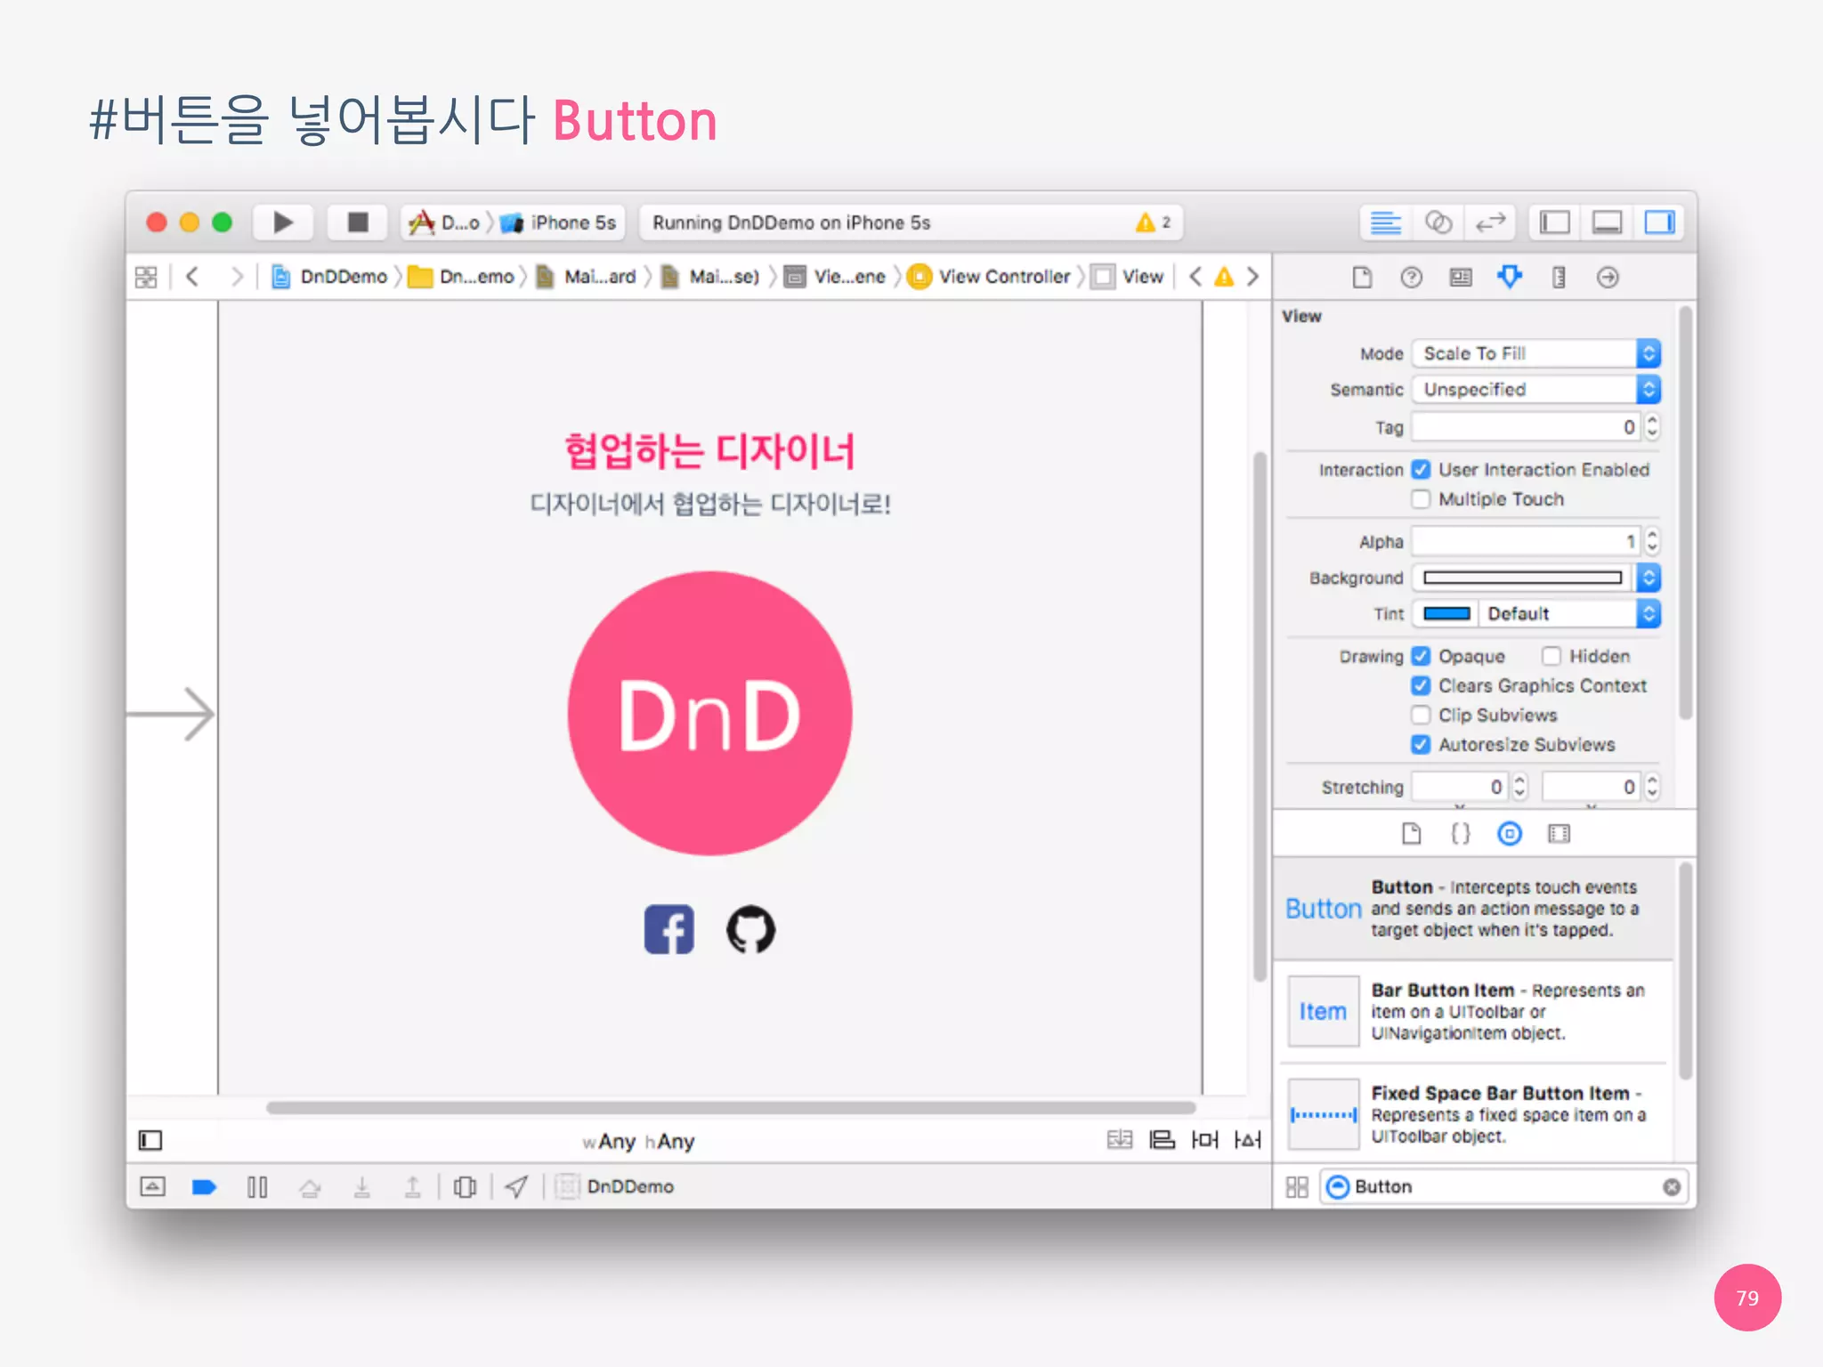Open the Pin constraints menu
The image size is (1823, 1367).
1204,1140
